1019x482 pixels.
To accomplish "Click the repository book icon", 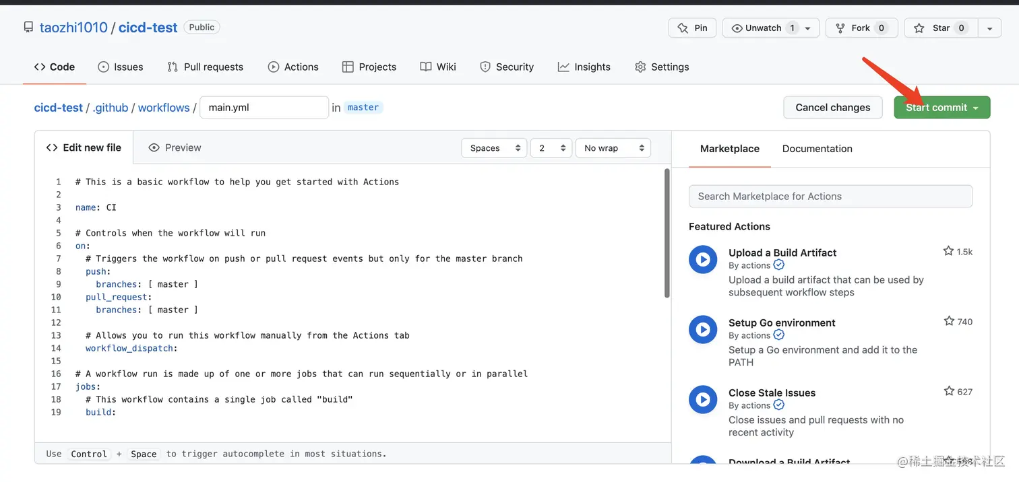I will pyautogui.click(x=28, y=28).
